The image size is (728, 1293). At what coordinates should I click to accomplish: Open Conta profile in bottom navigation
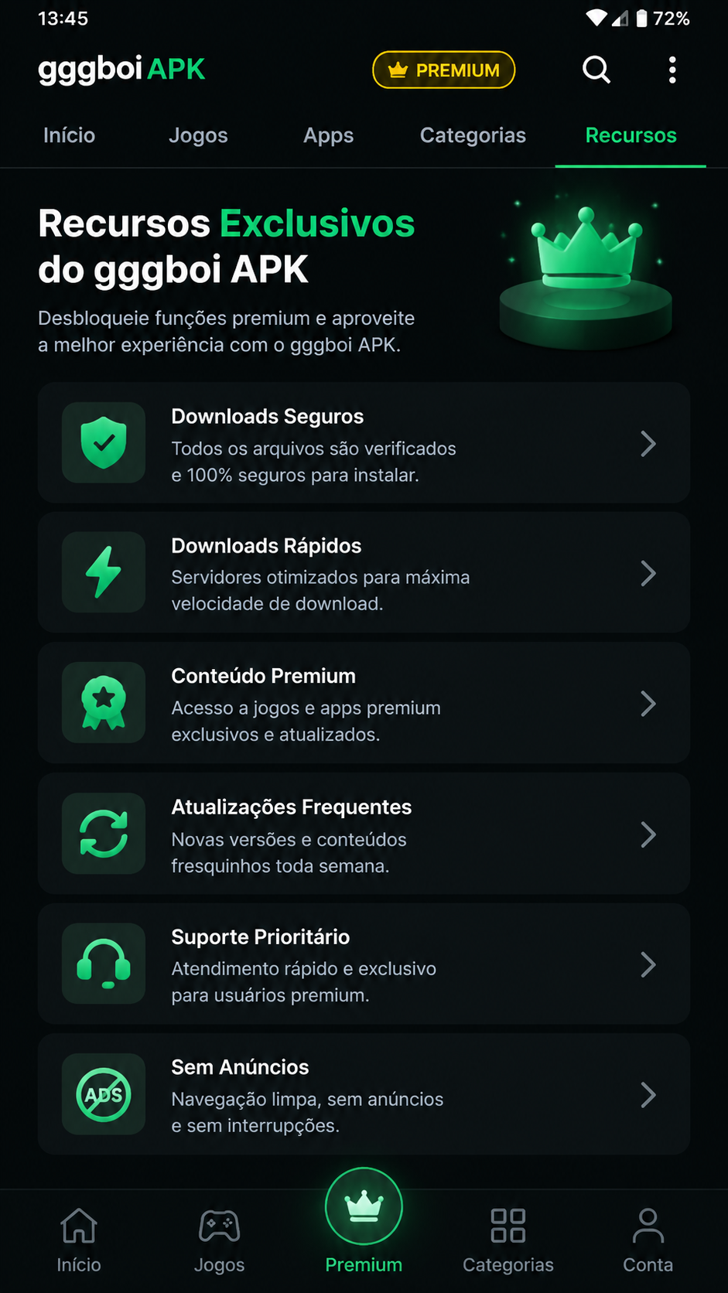(648, 1240)
